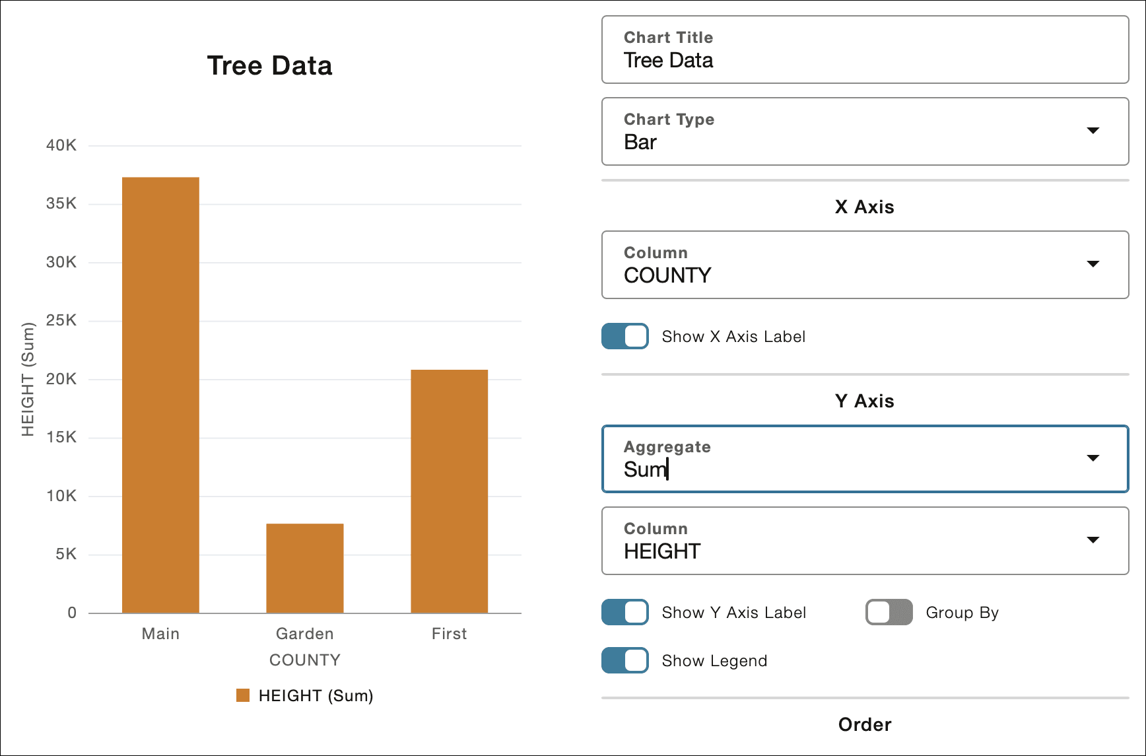Screen dimensions: 1146x756
Task: Click the COUNTY x-axis title
Action: 304,660
